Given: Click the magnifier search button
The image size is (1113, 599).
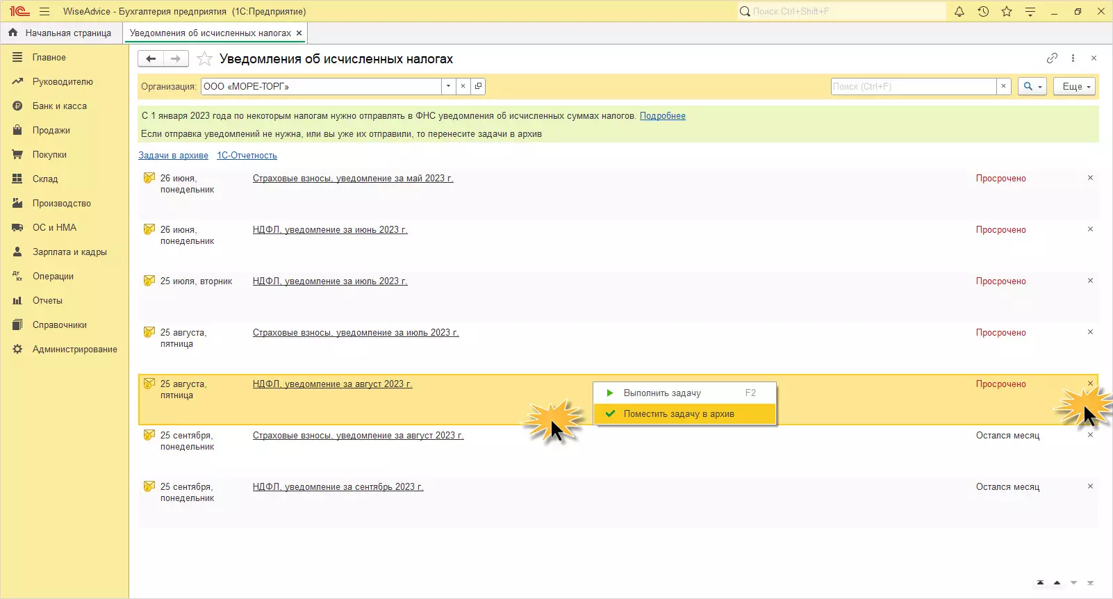Looking at the screenshot, I should click(1032, 86).
